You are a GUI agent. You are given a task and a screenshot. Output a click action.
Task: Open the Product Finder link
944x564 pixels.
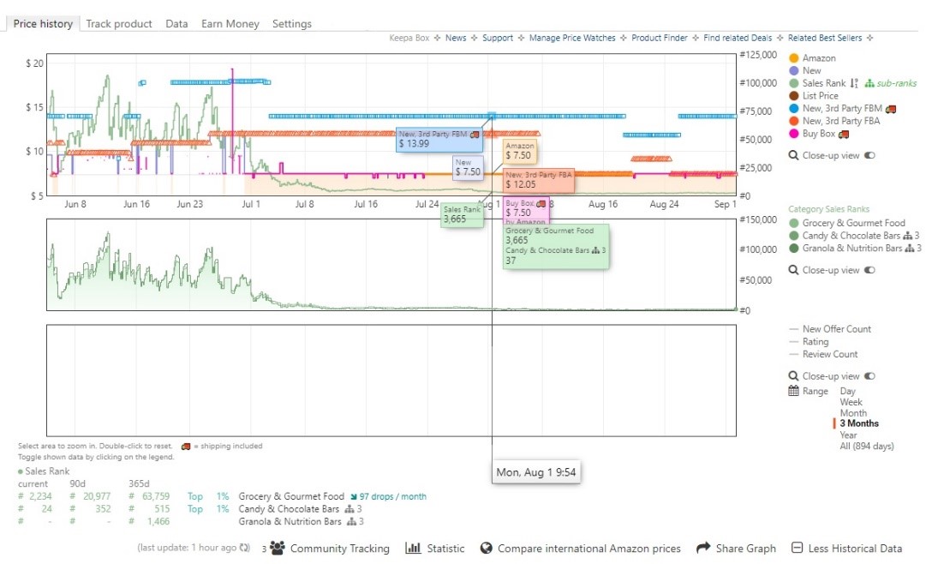click(x=660, y=38)
